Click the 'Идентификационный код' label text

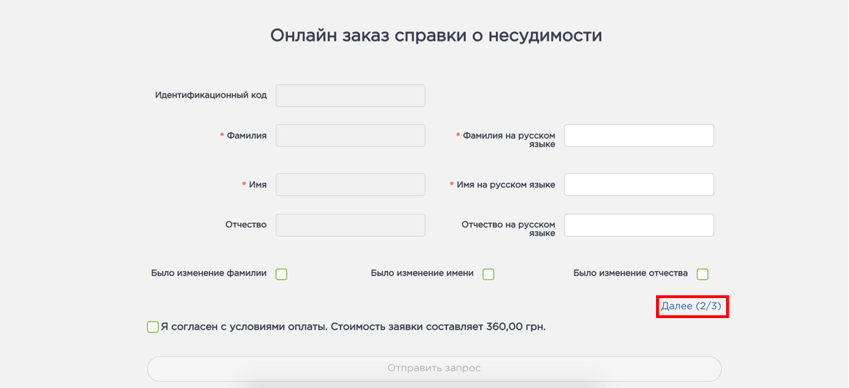pos(211,95)
